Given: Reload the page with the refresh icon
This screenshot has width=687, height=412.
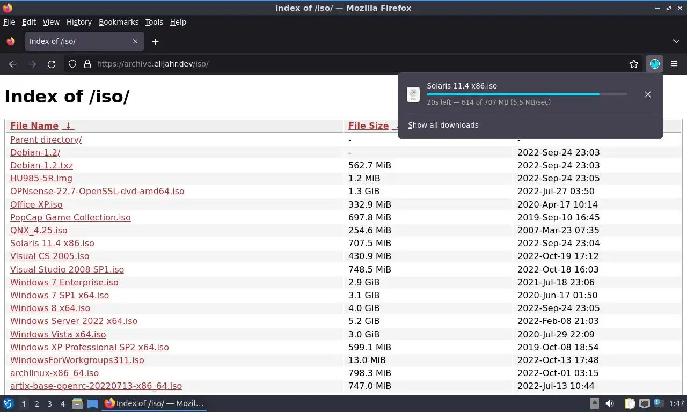Looking at the screenshot, I should 52,64.
